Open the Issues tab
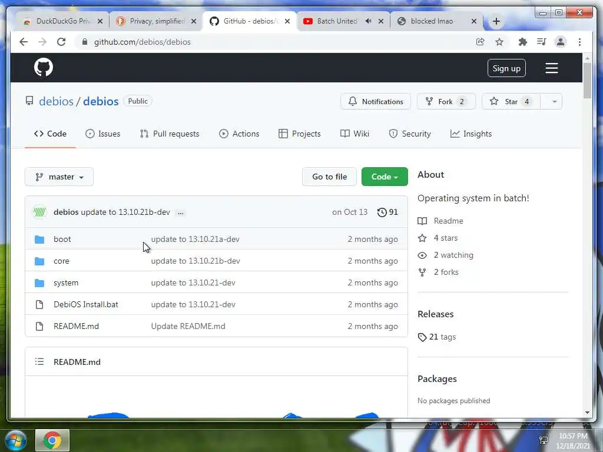603x452 pixels. (x=102, y=134)
